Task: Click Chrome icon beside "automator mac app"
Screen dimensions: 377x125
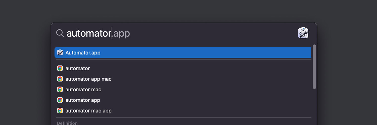Action: [60, 110]
